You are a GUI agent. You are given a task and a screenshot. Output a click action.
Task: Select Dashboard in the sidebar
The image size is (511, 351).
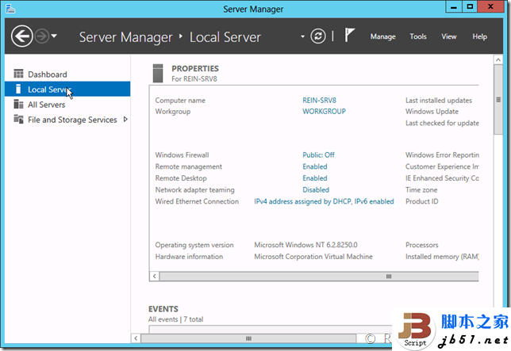tap(67, 74)
